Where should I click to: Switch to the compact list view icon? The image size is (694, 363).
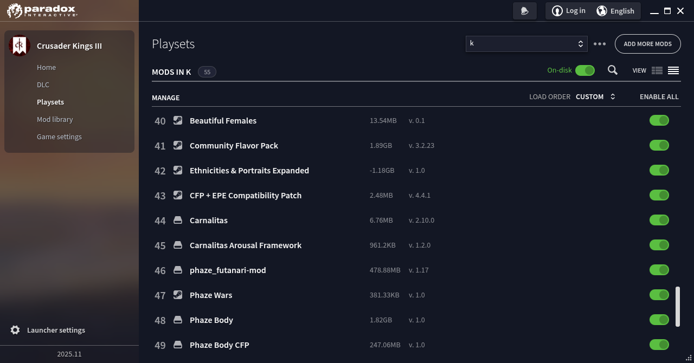[x=673, y=70]
